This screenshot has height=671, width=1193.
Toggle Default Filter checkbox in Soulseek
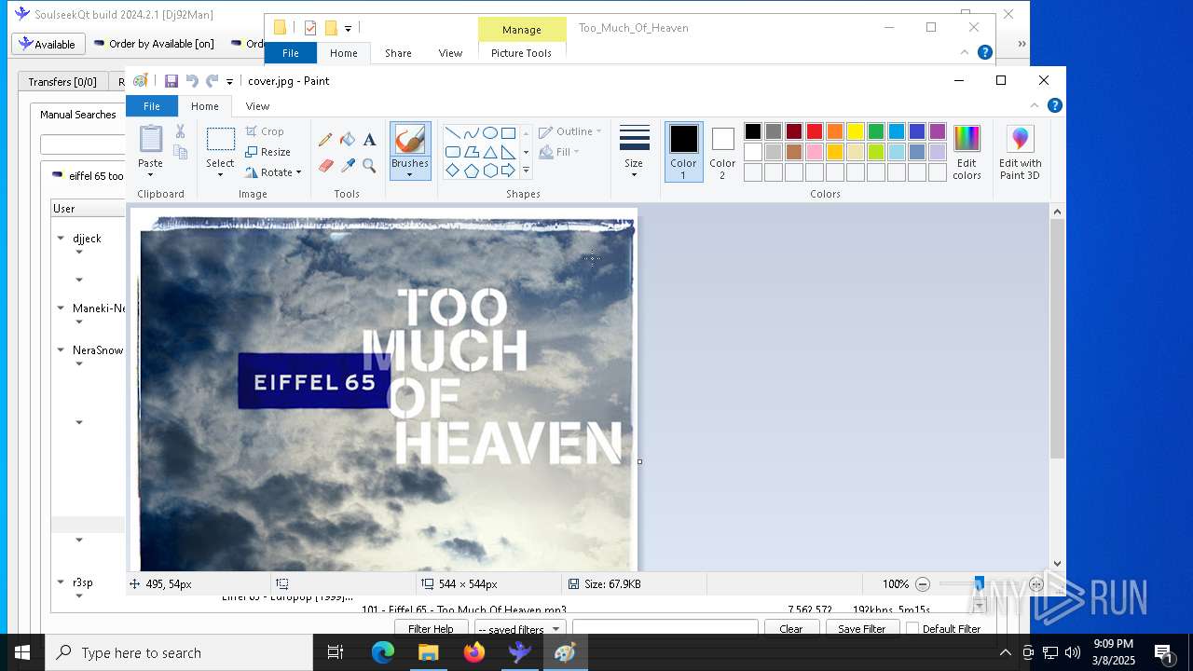[x=912, y=629]
